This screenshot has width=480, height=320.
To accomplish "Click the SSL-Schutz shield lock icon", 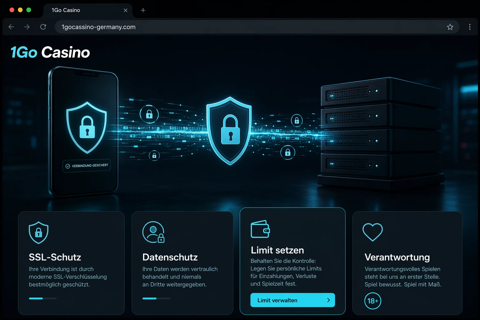I will [x=38, y=232].
